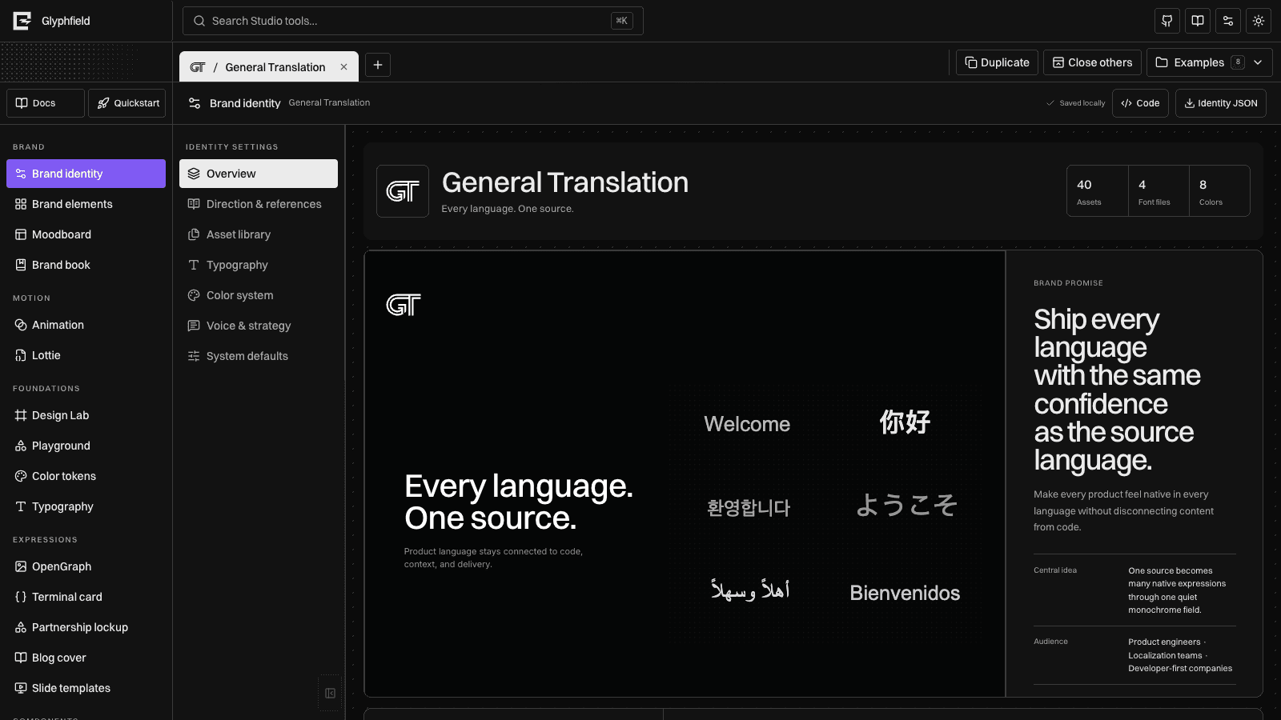This screenshot has width=1281, height=720.
Task: Open Brand book in sidebar
Action: [86, 265]
